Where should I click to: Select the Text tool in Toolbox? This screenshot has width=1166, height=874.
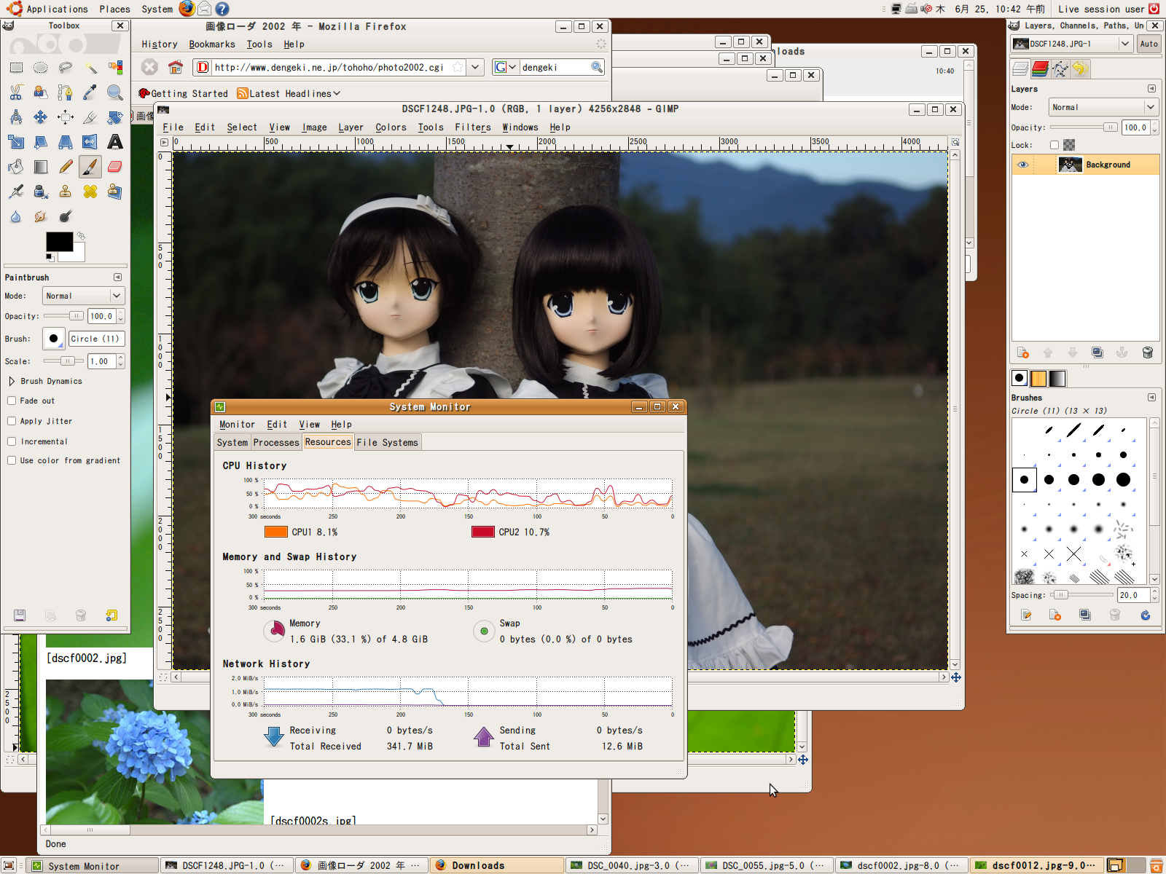[x=114, y=142]
